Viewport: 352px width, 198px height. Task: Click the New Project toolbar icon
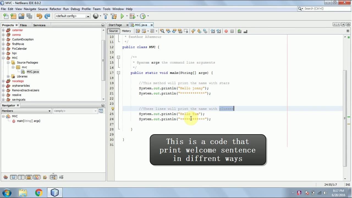click(x=13, y=16)
